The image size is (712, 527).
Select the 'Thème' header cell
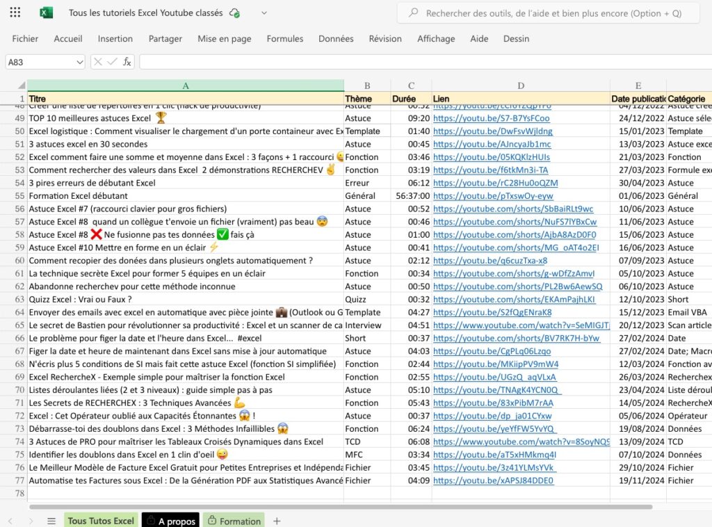point(367,99)
